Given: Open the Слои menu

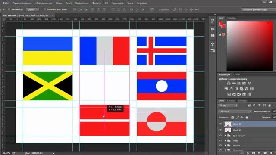Looking at the screenshot, I should [59, 3].
